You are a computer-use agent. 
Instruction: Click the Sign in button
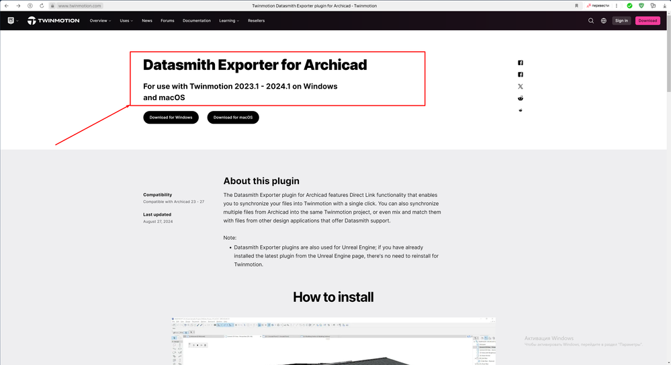pyautogui.click(x=621, y=21)
